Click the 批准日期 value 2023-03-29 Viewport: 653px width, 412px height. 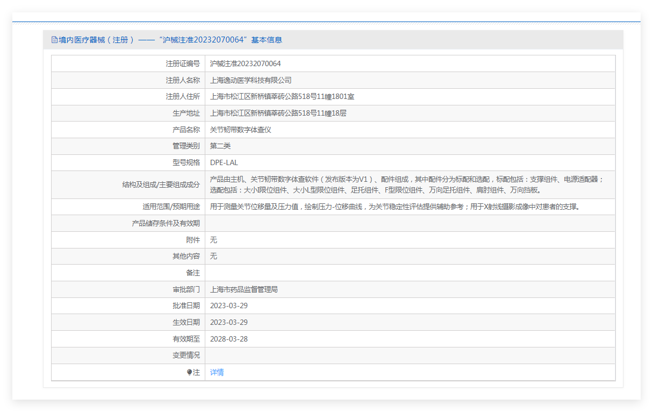(229, 306)
